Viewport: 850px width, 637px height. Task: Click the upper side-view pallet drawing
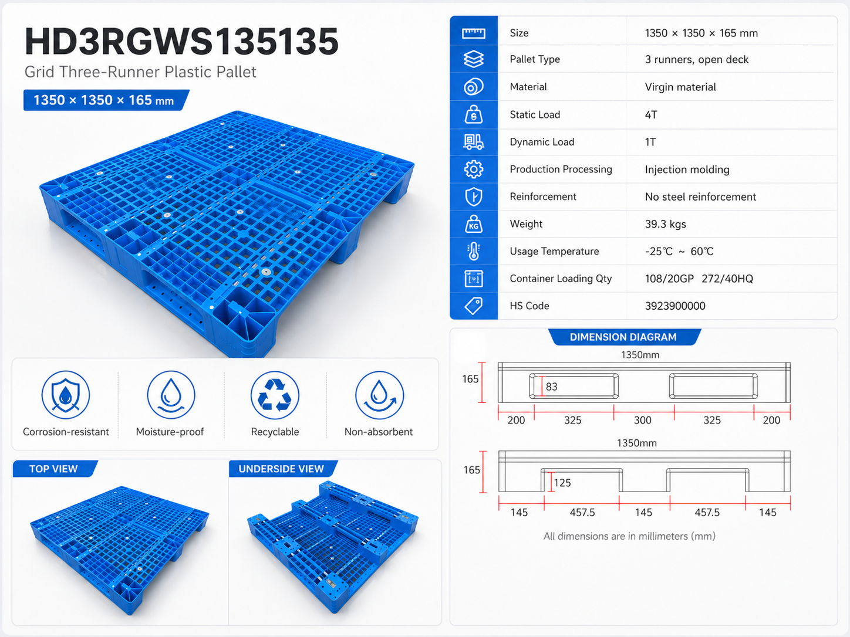click(644, 382)
